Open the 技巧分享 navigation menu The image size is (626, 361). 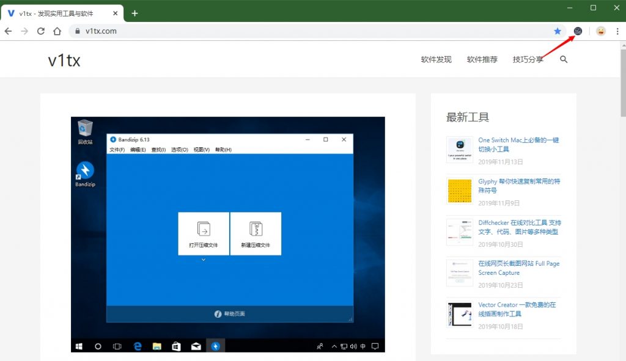[528, 59]
